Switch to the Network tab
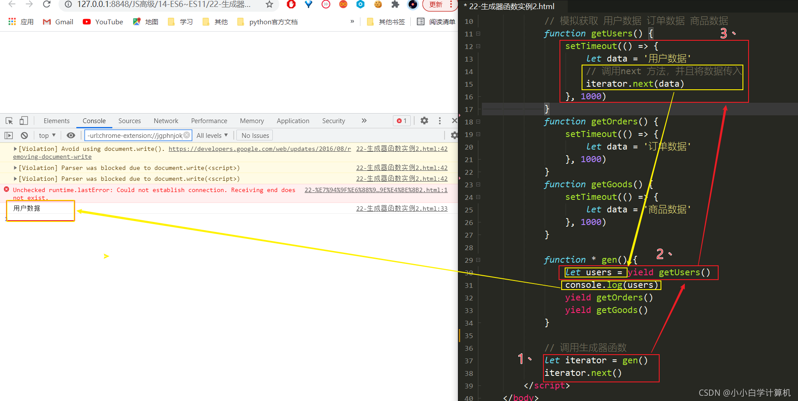Viewport: 798px width, 401px height. pos(166,121)
